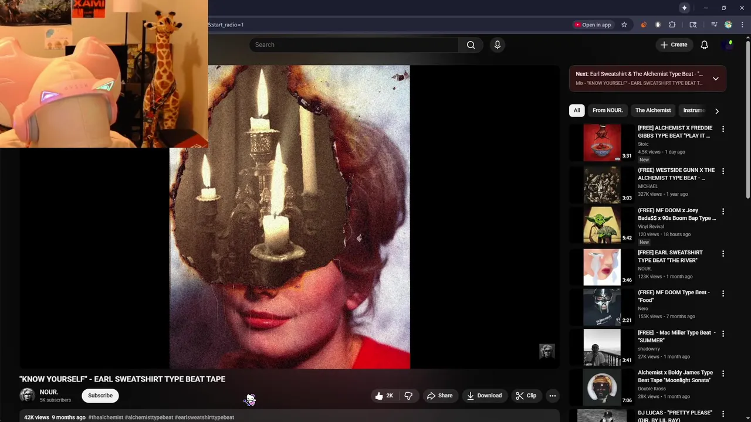Click the address bar URL text
Screen dimensions: 751x422
click(x=226, y=25)
